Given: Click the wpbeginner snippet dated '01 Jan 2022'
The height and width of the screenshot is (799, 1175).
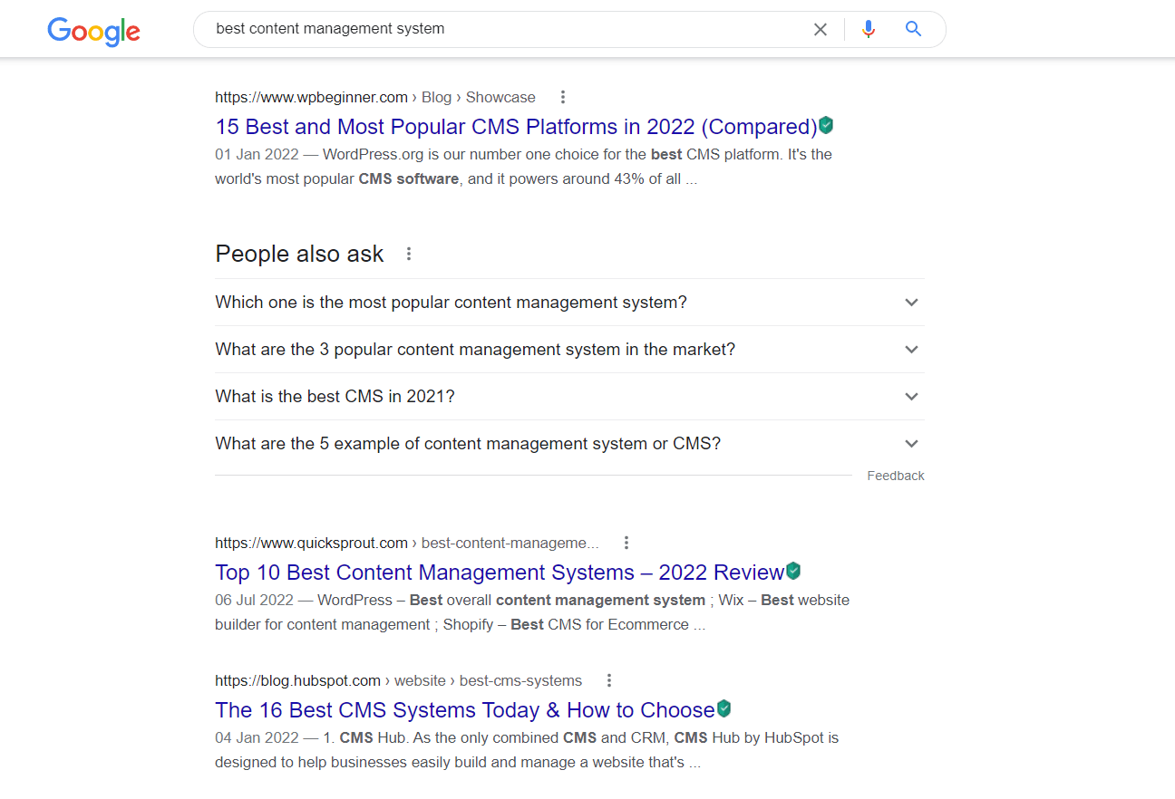Looking at the screenshot, I should (523, 167).
